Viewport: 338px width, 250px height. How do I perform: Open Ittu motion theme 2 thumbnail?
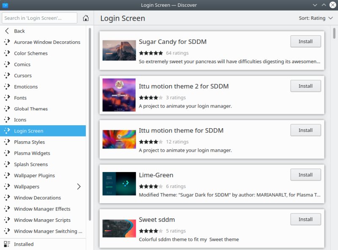tap(119, 95)
